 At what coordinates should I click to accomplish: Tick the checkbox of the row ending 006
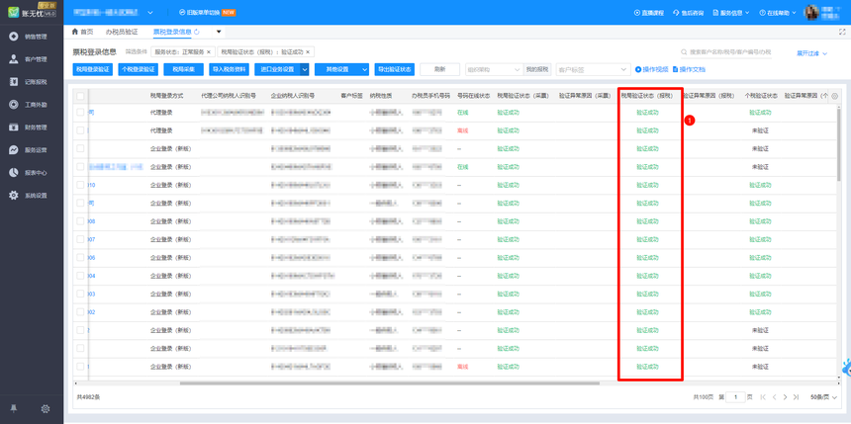(x=80, y=258)
